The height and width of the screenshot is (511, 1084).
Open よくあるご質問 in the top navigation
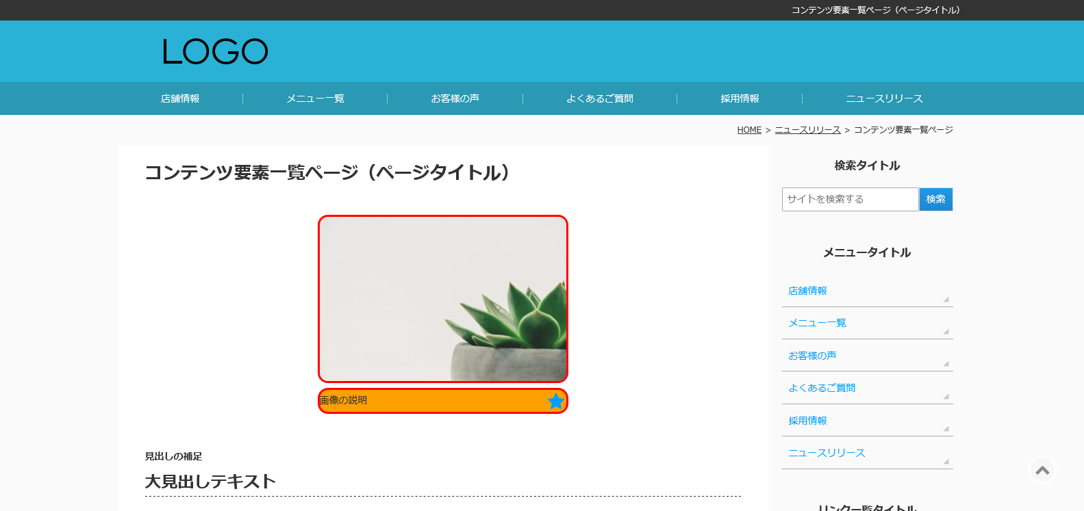tap(600, 99)
